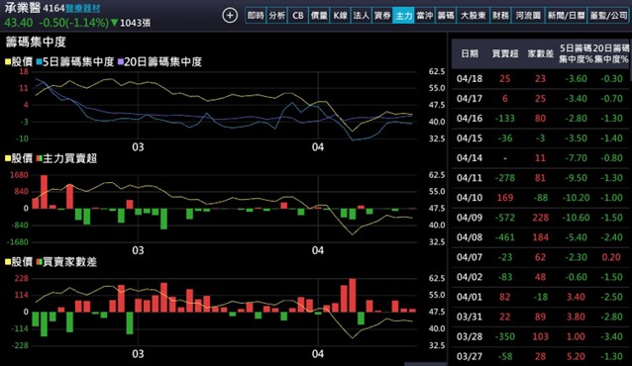Open the 新聞/日曆 tab

(x=566, y=15)
